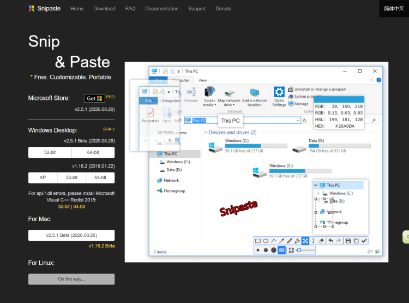Open the Donate page

[223, 9]
